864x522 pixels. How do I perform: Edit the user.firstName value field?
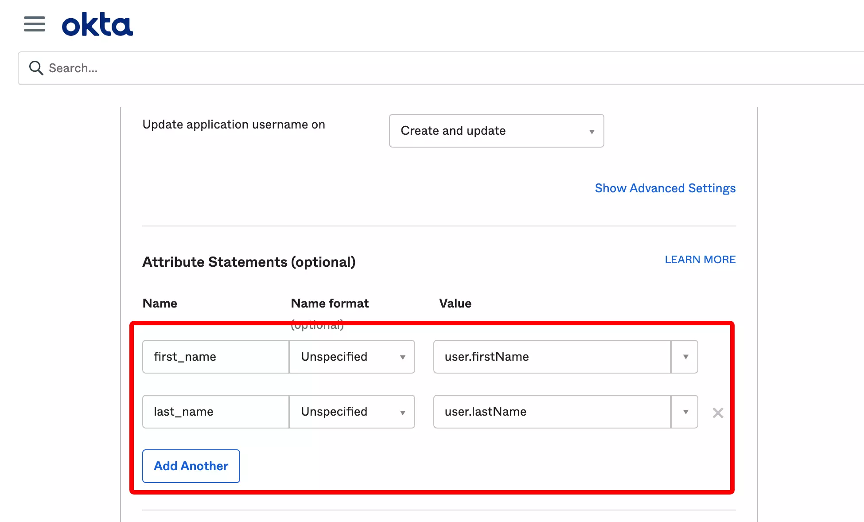click(552, 357)
